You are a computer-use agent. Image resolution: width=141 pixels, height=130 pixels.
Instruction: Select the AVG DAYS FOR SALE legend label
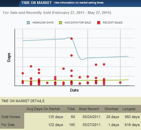coord(78,22)
